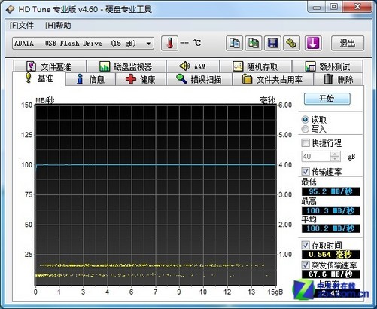Decrease short stroke value with down arrow
Viewport: 377px width, 309px height.
point(335,159)
